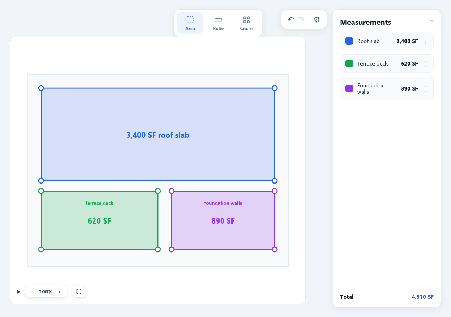Open options menu for Foundation walls

point(425,89)
